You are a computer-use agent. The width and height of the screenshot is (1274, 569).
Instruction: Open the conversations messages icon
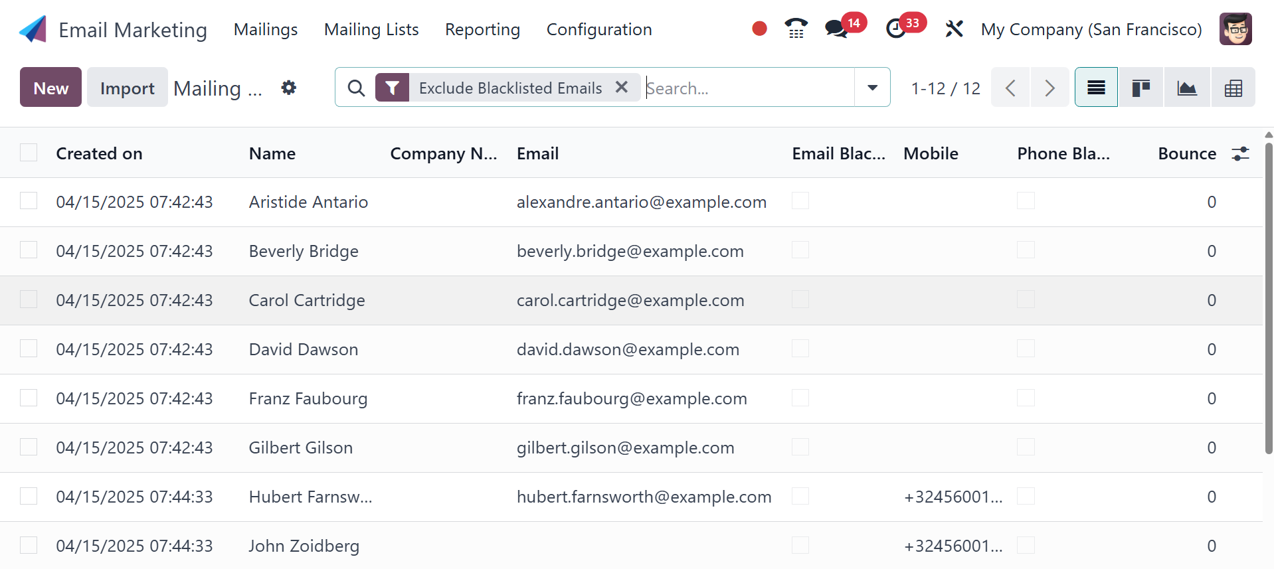click(836, 29)
